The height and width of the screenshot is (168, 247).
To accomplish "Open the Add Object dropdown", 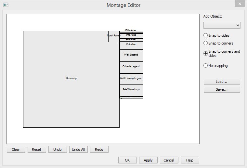I will point(222,25).
